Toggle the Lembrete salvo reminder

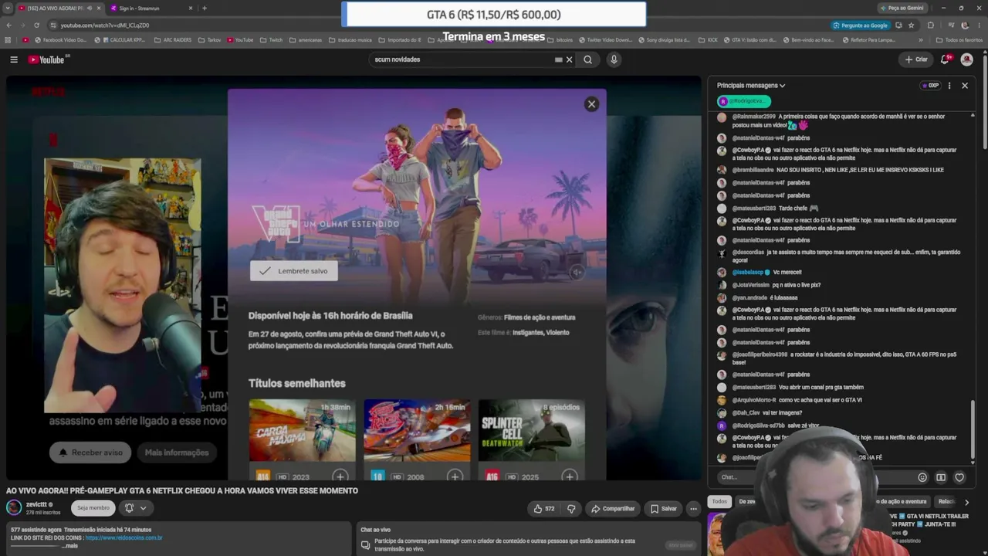(x=294, y=271)
